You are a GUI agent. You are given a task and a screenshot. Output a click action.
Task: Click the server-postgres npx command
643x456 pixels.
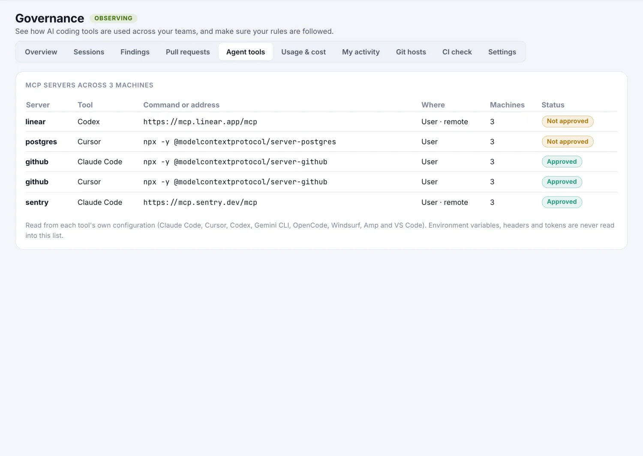click(240, 142)
